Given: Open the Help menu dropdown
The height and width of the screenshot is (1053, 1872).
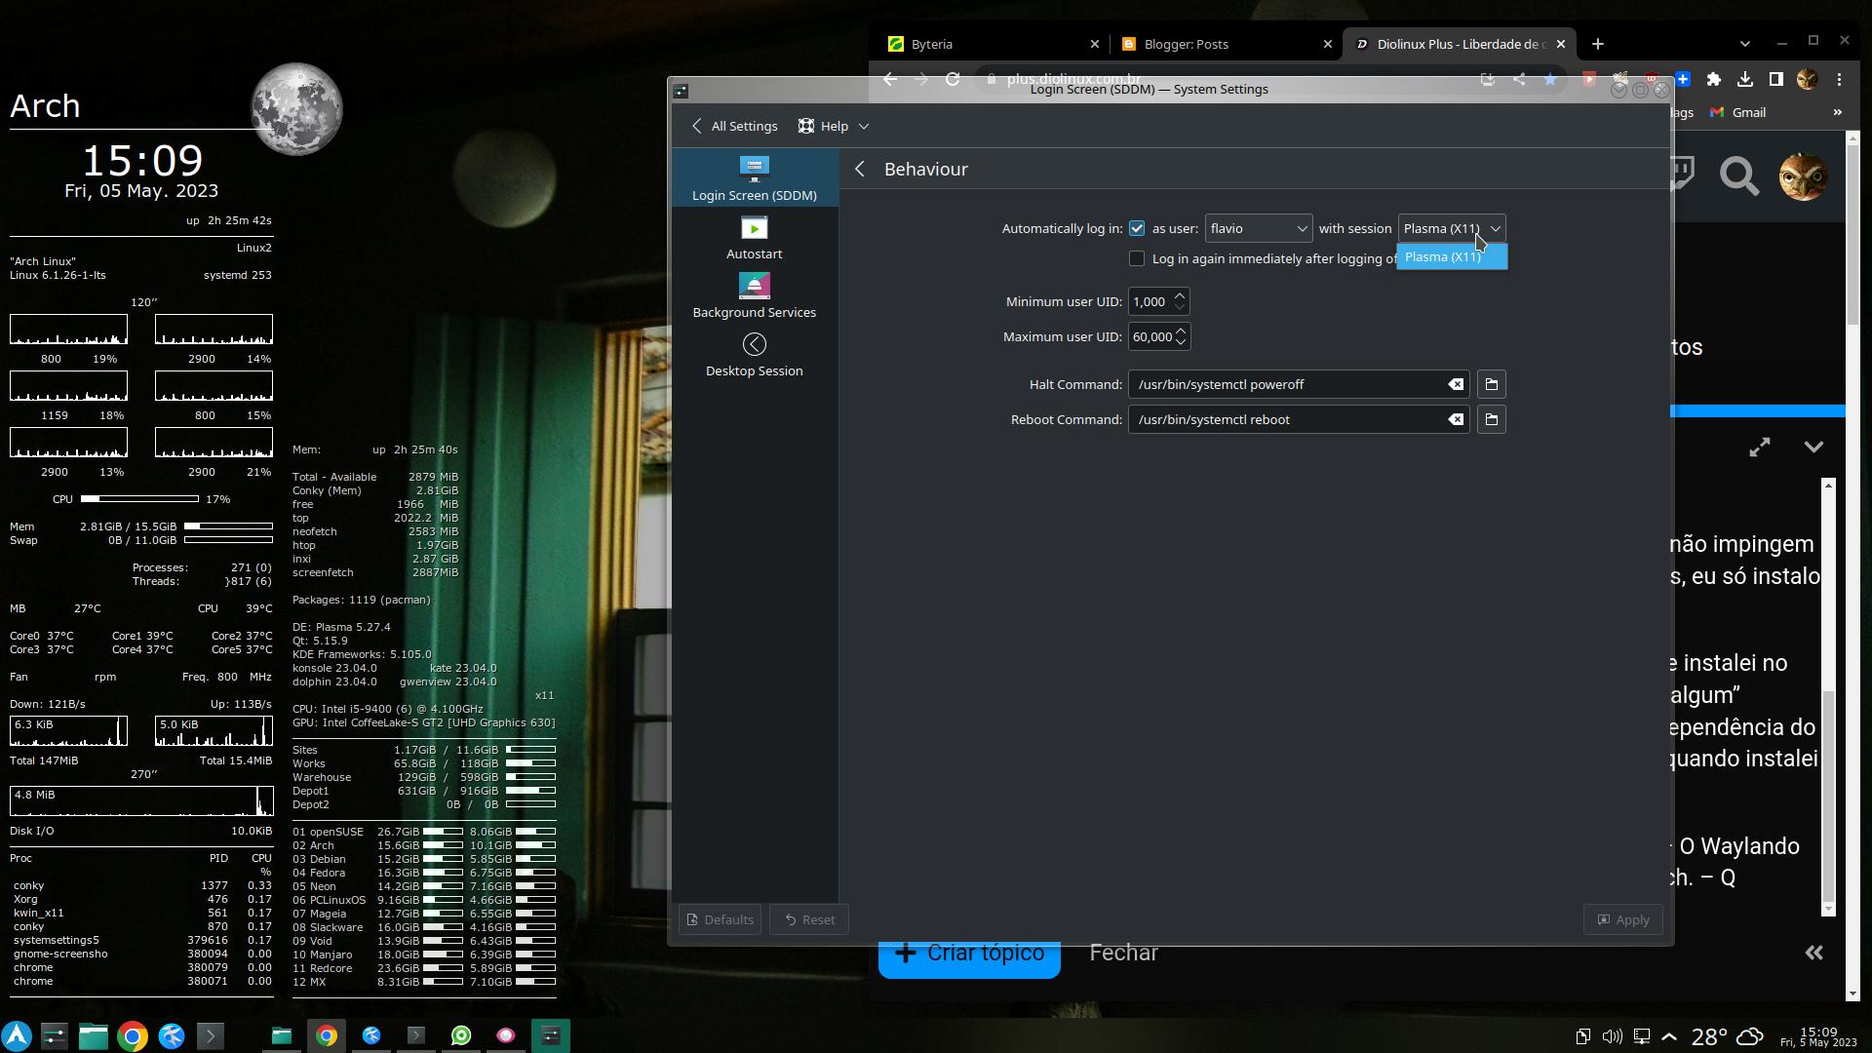Looking at the screenshot, I should tap(834, 126).
